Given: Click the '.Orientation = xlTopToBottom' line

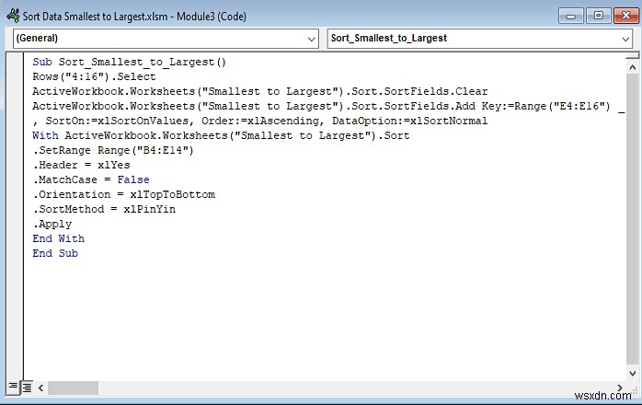Looking at the screenshot, I should click(124, 195).
